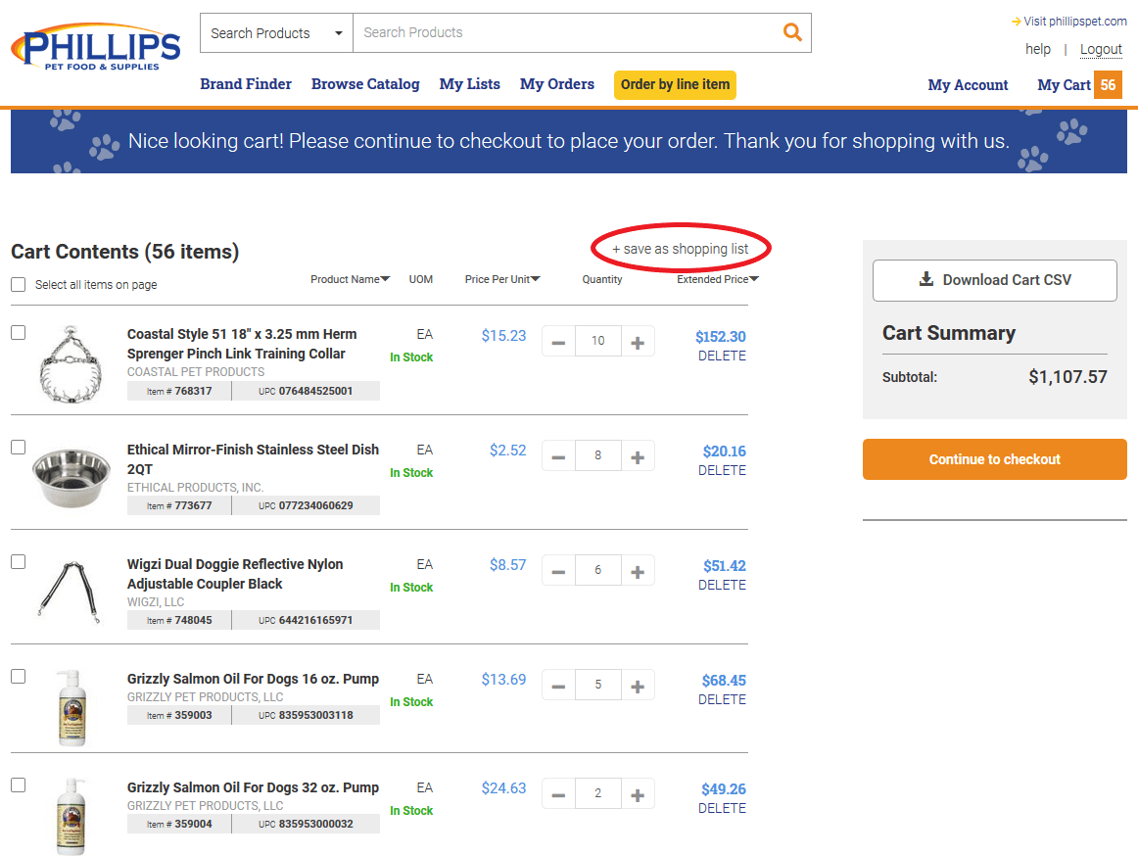
Task: Open My Account page
Action: [968, 85]
